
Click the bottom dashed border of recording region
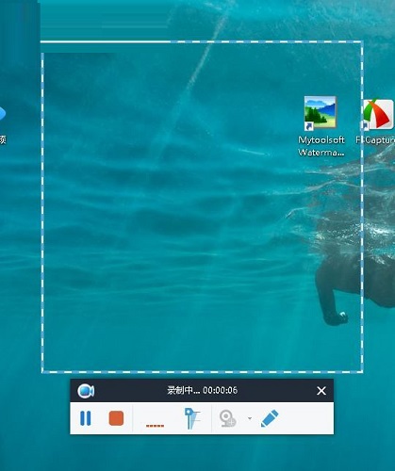(x=203, y=372)
